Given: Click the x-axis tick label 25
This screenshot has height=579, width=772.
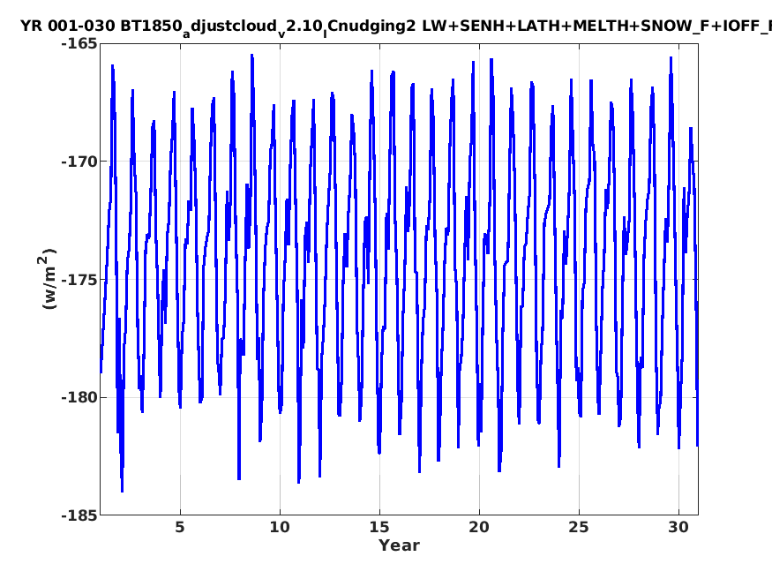Looking at the screenshot, I should [x=579, y=527].
